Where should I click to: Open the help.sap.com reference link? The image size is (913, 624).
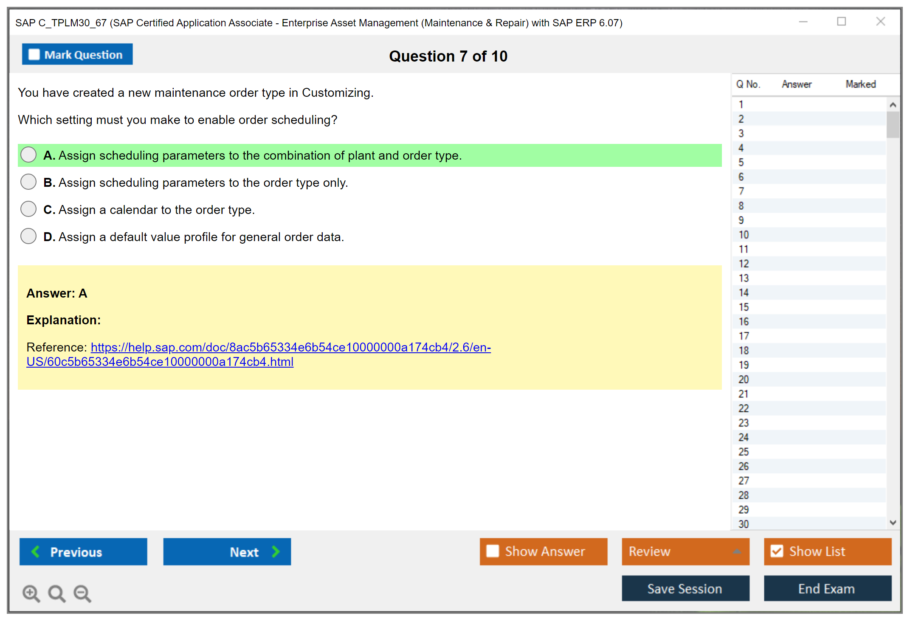[x=290, y=348]
